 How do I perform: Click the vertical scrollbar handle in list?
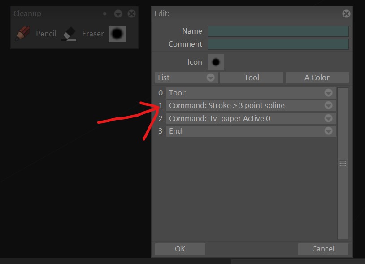[x=343, y=163]
